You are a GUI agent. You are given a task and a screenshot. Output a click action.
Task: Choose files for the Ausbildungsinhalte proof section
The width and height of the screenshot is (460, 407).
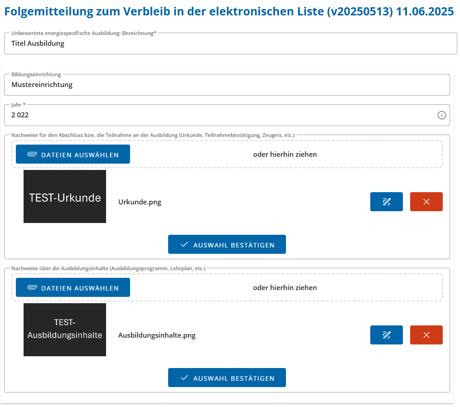click(x=73, y=287)
